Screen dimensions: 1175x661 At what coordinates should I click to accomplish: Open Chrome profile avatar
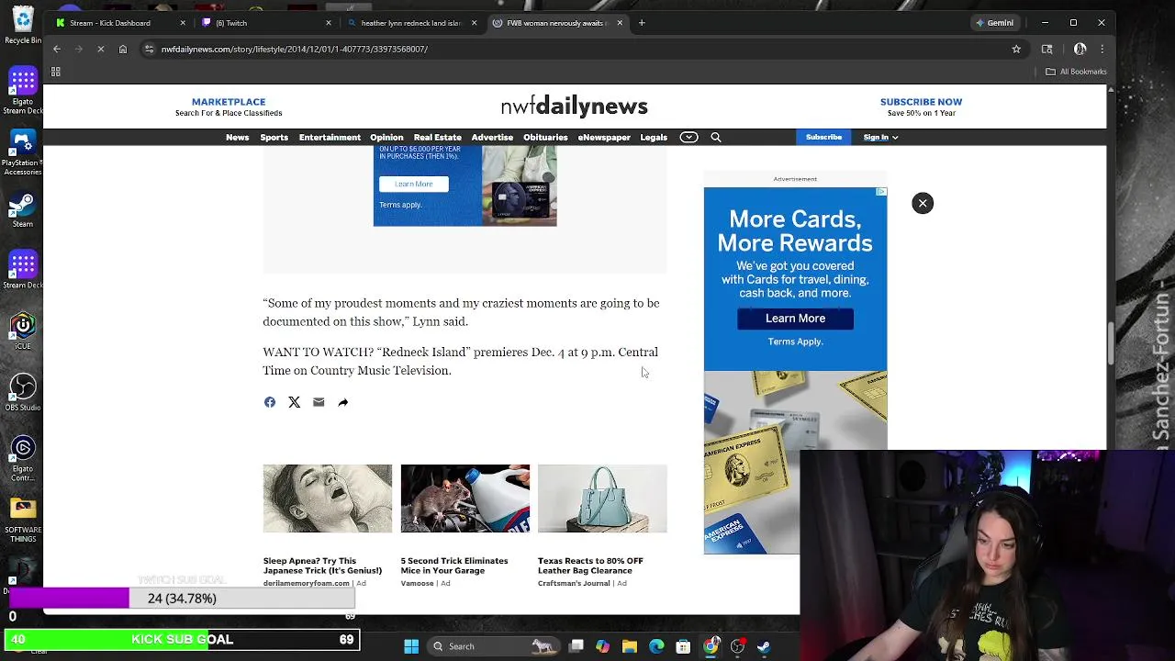(1080, 49)
